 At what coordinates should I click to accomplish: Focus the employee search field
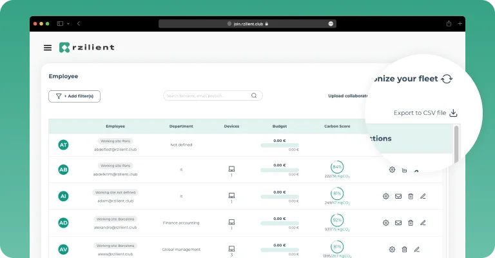click(213, 95)
